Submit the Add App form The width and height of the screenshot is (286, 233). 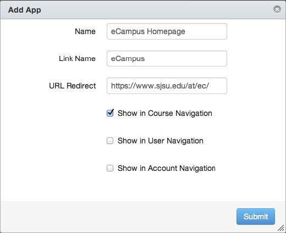[256, 217]
